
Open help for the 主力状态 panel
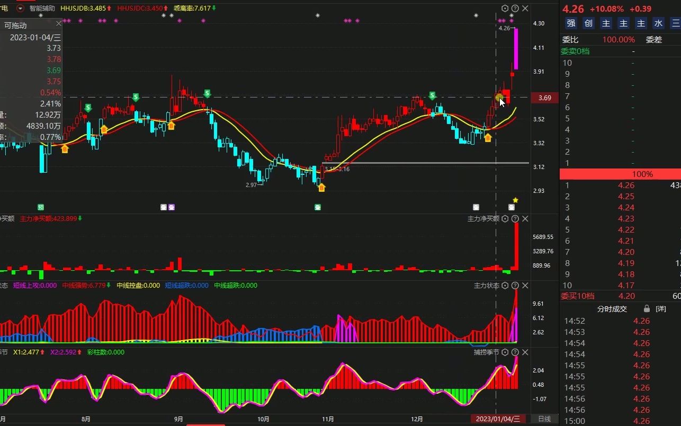pos(515,286)
